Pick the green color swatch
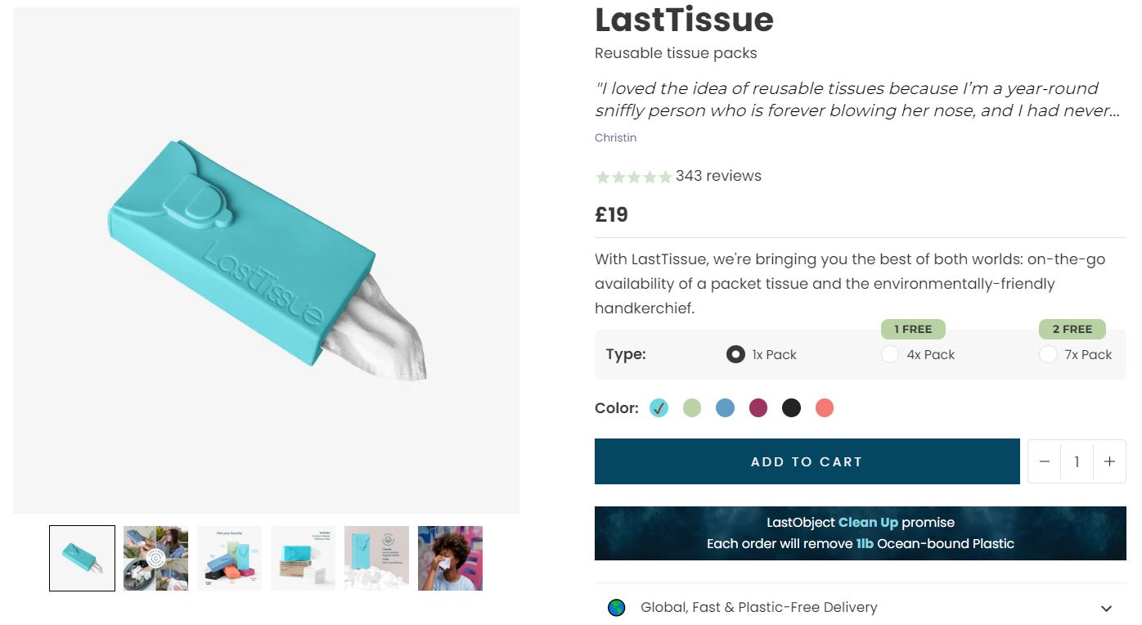 691,407
